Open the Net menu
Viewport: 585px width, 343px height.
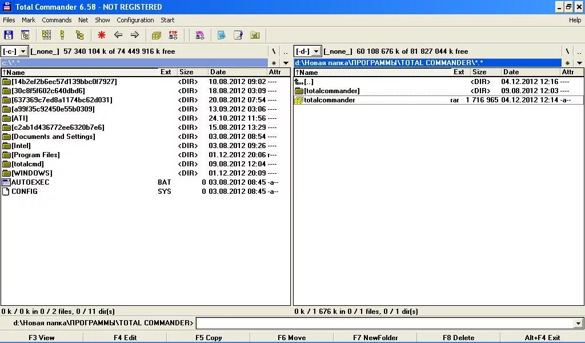point(83,20)
